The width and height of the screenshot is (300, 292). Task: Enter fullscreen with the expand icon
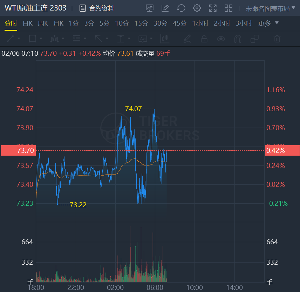click(x=213, y=8)
